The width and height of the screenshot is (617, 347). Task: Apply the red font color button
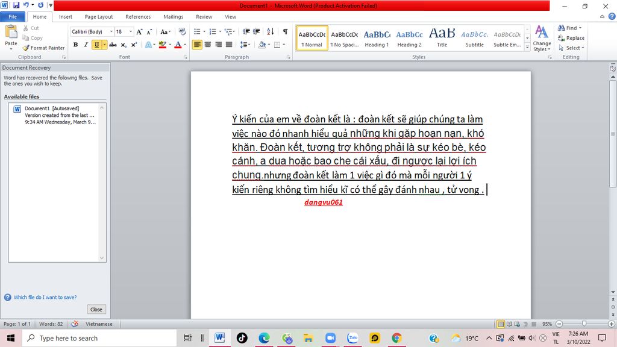178,45
